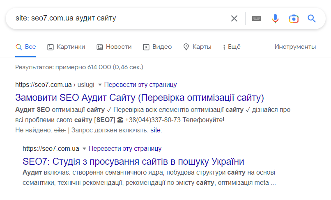Open search by image camera icon
The image size is (331, 200).
click(x=294, y=18)
